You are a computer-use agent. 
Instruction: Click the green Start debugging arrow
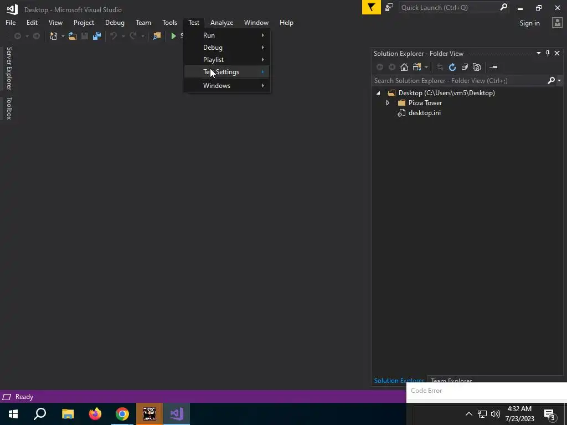point(173,36)
